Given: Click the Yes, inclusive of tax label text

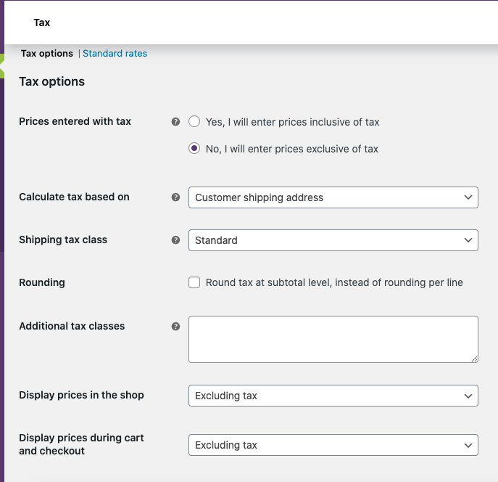Looking at the screenshot, I should (x=292, y=122).
